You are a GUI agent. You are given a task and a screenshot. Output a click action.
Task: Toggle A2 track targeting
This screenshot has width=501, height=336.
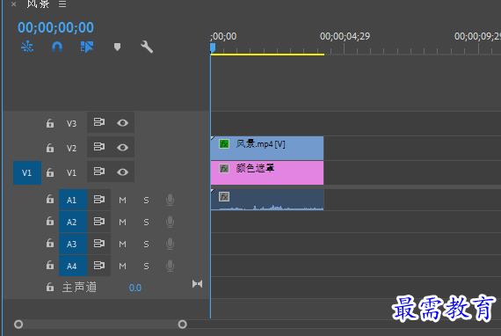click(73, 222)
